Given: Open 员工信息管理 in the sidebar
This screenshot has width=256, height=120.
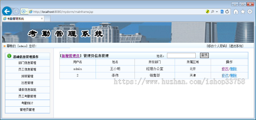Looking at the screenshot, I should 27,70.
